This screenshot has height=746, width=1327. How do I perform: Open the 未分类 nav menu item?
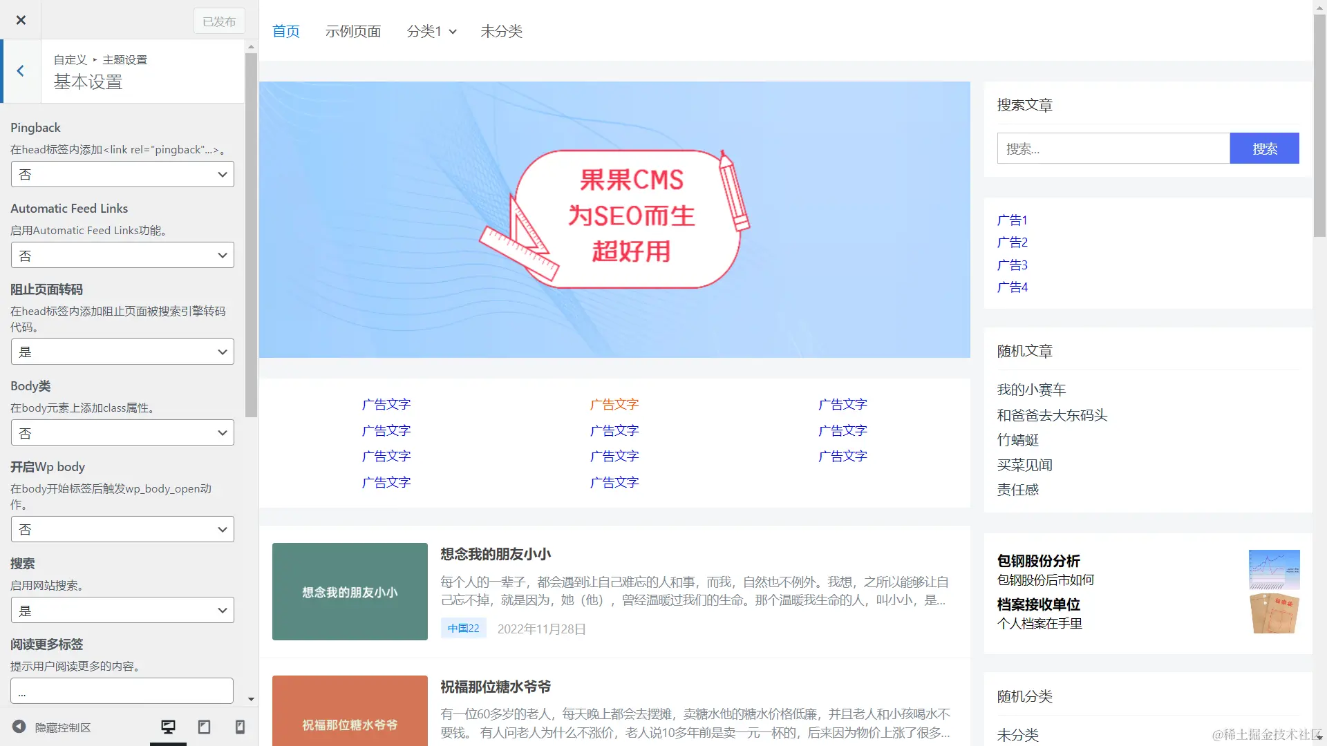point(502,31)
